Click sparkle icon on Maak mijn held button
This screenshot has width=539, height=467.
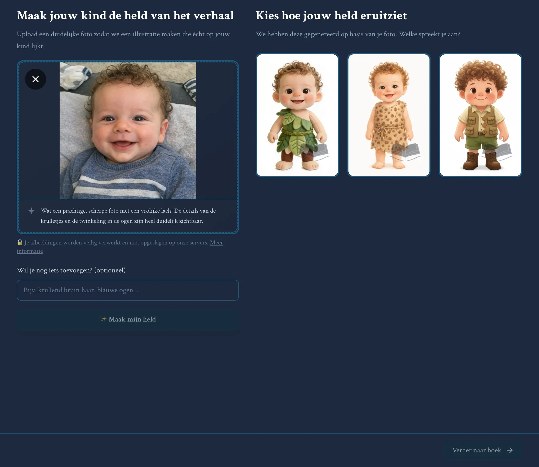(103, 319)
